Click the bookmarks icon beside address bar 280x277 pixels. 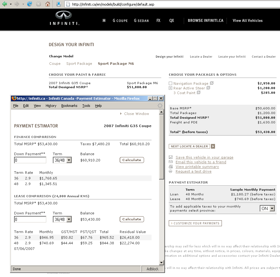[x=59, y=4]
